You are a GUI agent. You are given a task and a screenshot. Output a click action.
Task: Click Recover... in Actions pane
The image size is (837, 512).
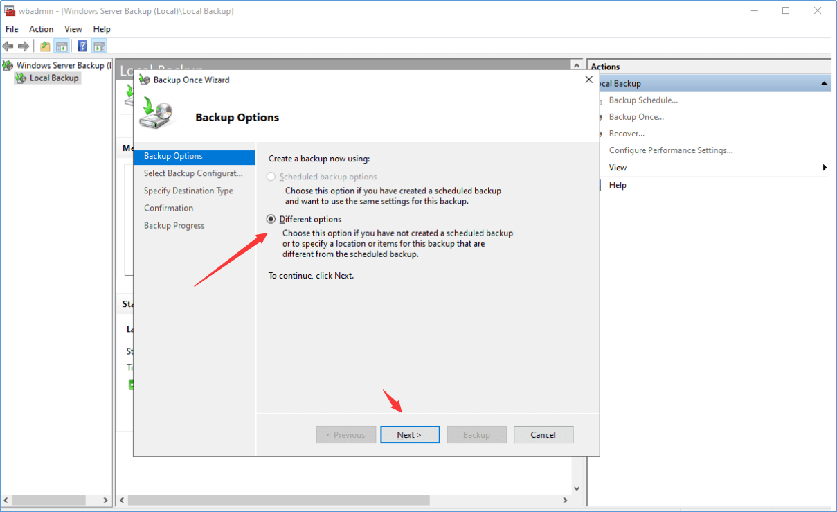click(x=627, y=134)
